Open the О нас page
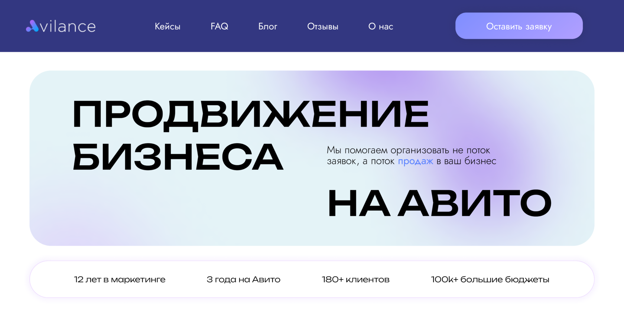 point(381,26)
